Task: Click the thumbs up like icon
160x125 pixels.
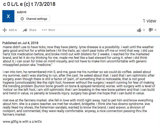Action: tap(139, 30)
